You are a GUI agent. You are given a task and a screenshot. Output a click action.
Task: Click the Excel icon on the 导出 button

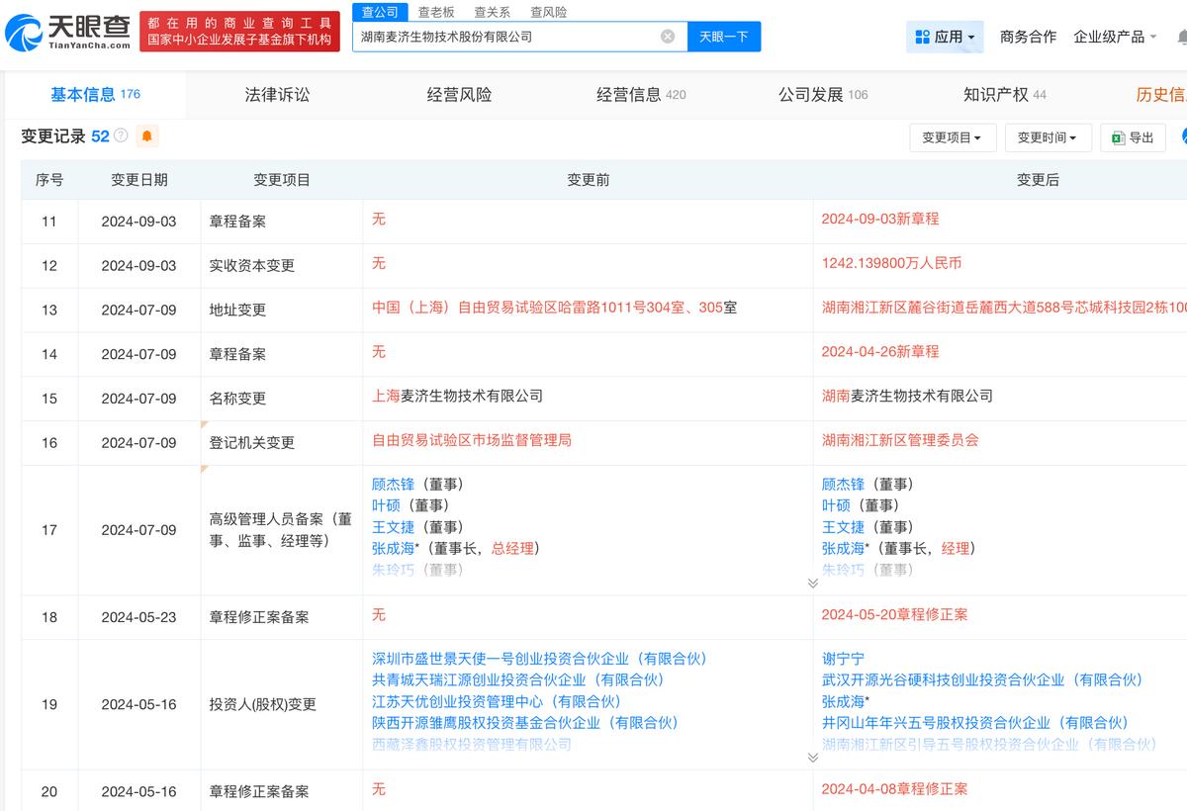1119,137
